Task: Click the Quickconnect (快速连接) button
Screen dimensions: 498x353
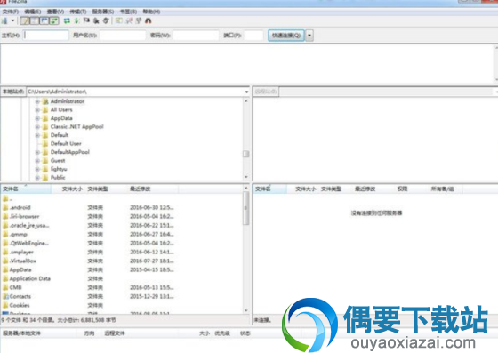Action: coord(286,36)
